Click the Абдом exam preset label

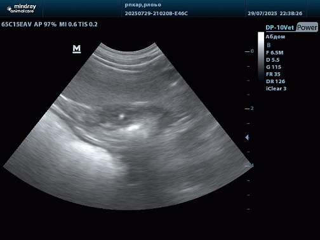click(x=276, y=37)
